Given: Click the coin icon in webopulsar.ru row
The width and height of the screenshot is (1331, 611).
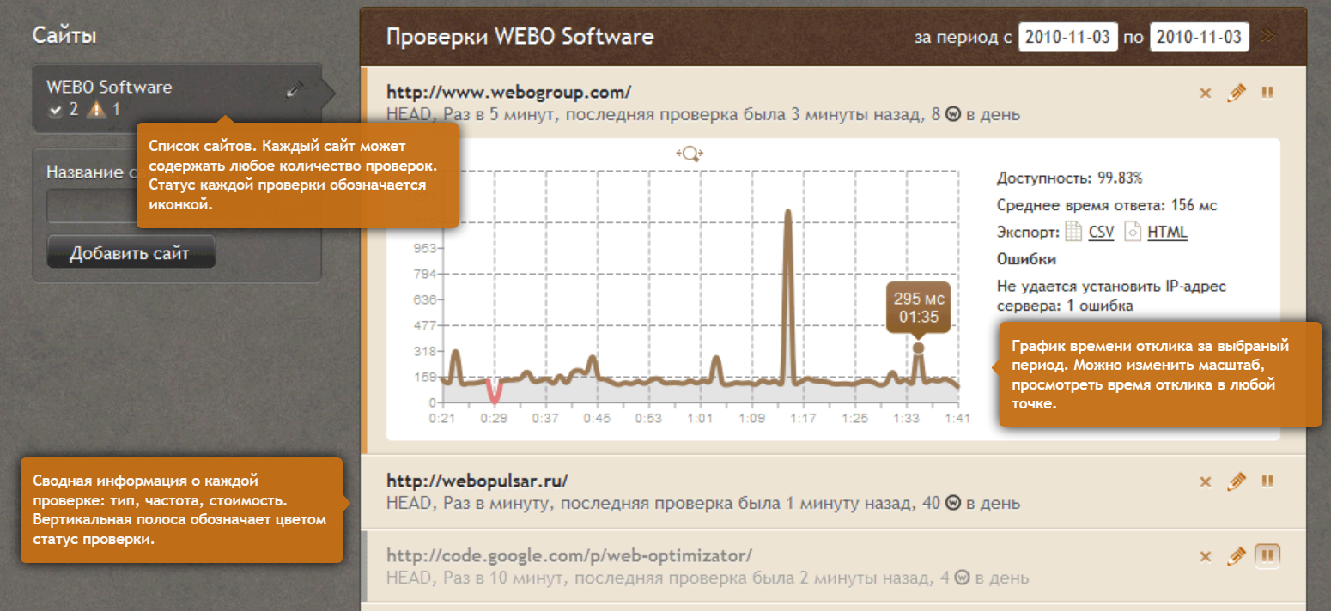Looking at the screenshot, I should point(952,504).
